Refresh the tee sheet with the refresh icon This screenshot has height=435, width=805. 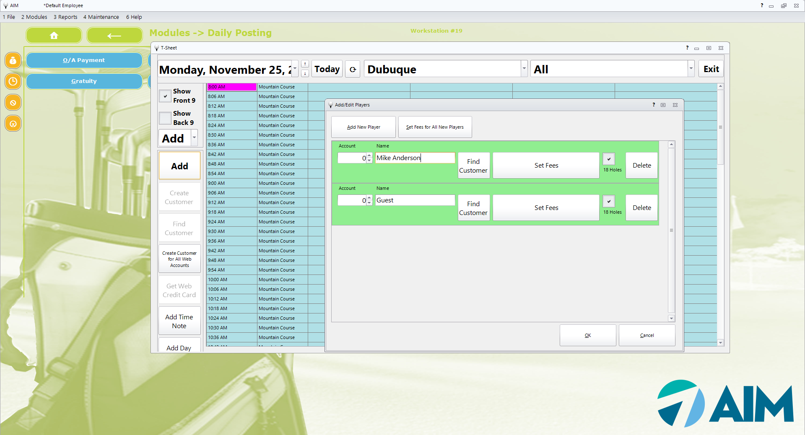(352, 69)
